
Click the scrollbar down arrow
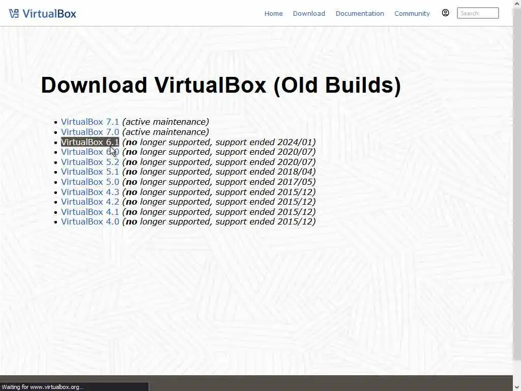tap(517, 387)
